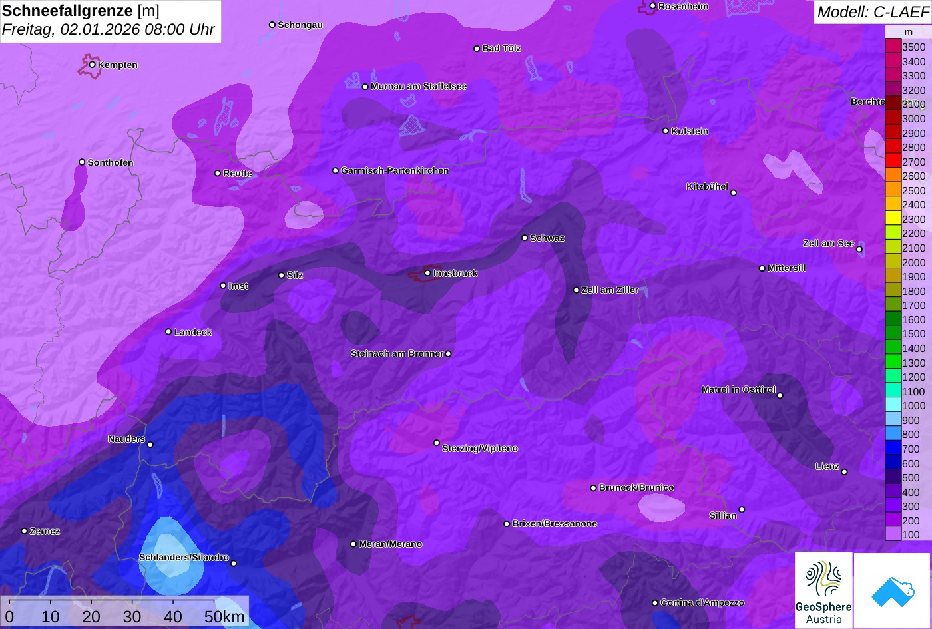Click the Imst label
Viewport: 932px width, 629px height.
click(238, 286)
